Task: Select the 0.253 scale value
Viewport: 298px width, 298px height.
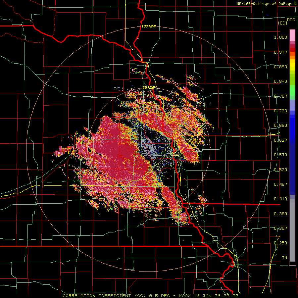Action: click(x=280, y=243)
